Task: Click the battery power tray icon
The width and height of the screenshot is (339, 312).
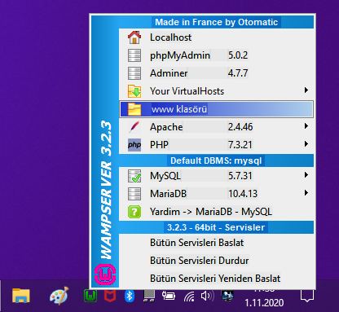Action: tap(169, 296)
